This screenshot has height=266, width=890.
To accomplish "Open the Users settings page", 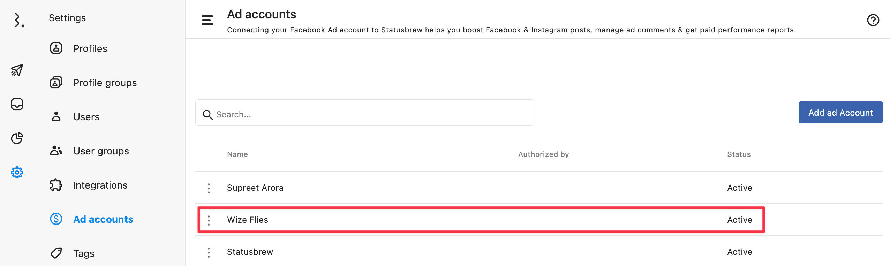I will tap(86, 117).
